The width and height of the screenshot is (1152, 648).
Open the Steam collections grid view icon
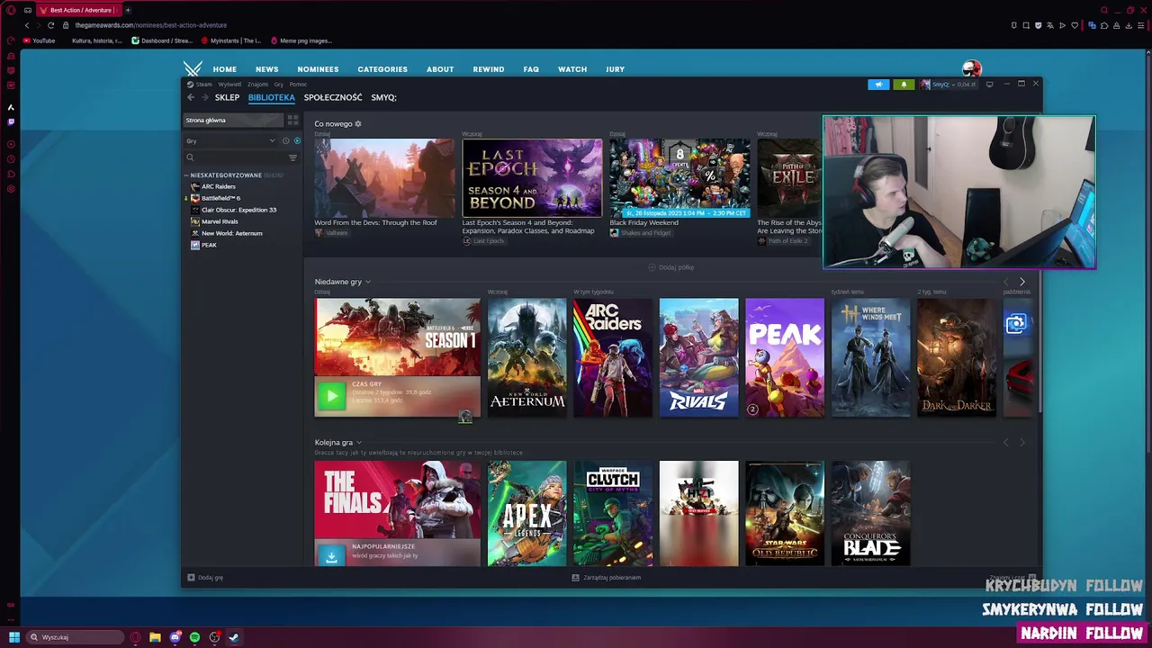pyautogui.click(x=292, y=120)
